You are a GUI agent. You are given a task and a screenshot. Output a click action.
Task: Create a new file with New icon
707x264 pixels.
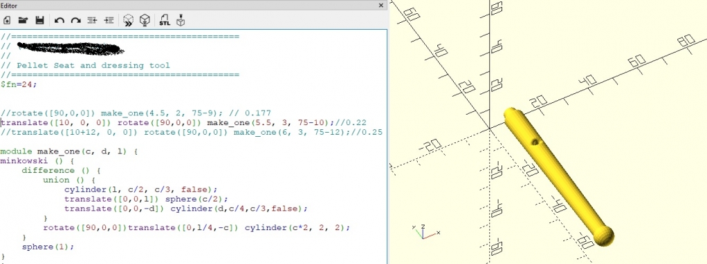[x=7, y=20]
